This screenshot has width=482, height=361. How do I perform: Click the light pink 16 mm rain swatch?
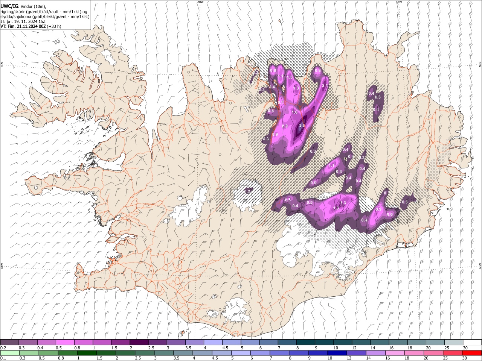click(395, 353)
